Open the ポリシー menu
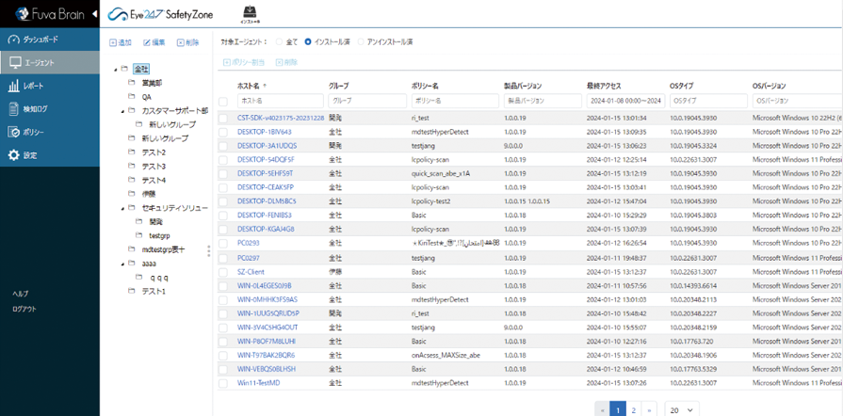This screenshot has width=843, height=416. click(x=50, y=132)
